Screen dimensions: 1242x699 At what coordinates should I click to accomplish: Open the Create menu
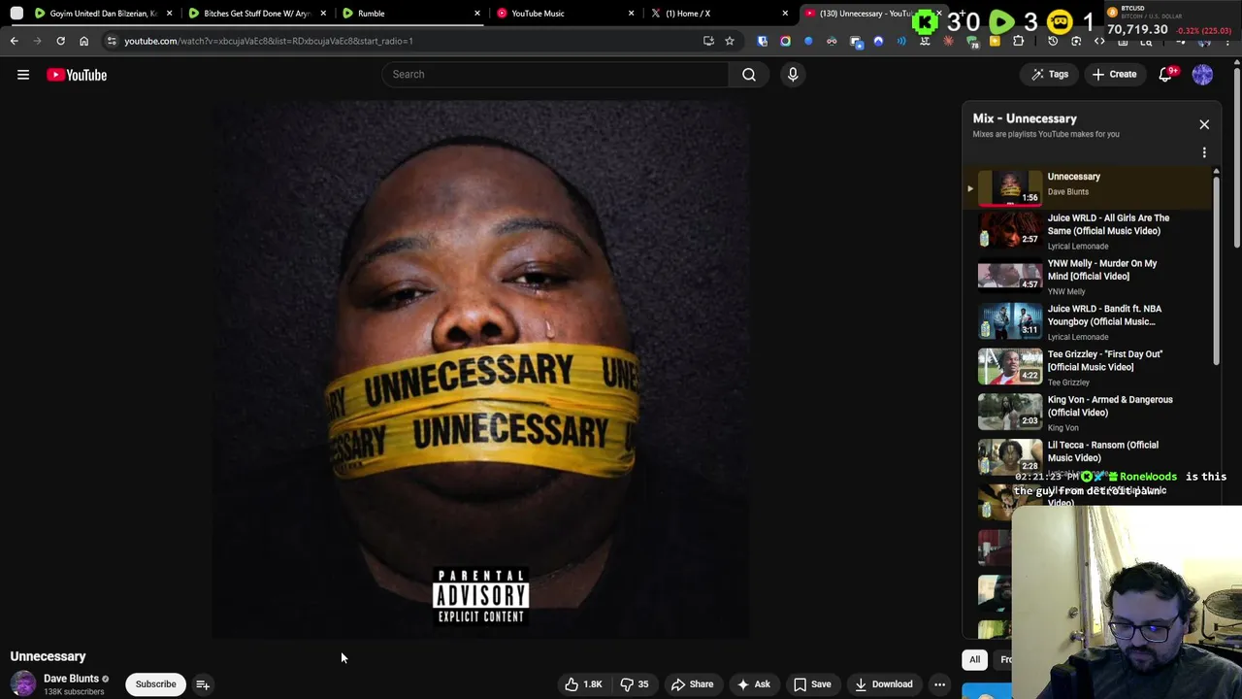(1114, 74)
